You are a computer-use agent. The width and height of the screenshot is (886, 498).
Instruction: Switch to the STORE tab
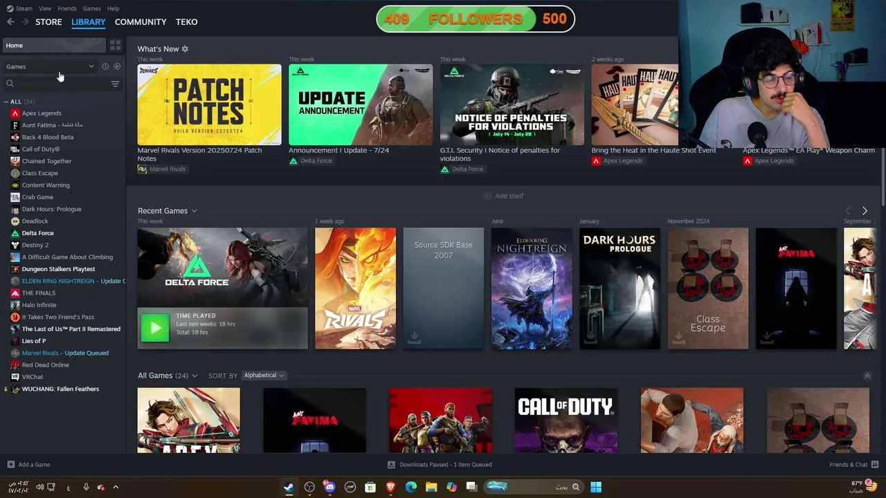click(48, 22)
